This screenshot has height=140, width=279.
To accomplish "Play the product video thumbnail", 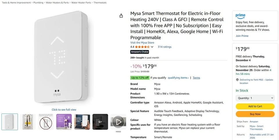I will [118, 122].
